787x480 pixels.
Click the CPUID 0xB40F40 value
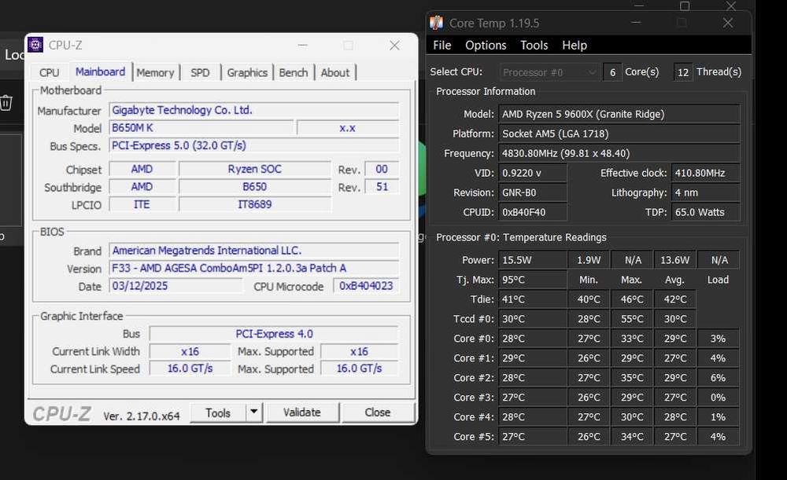point(533,212)
